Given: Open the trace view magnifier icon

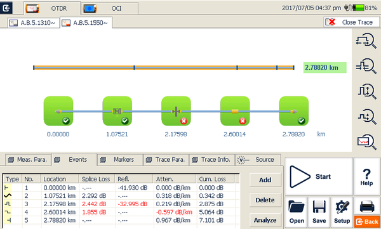Looking at the screenshot, I should [x=366, y=141].
